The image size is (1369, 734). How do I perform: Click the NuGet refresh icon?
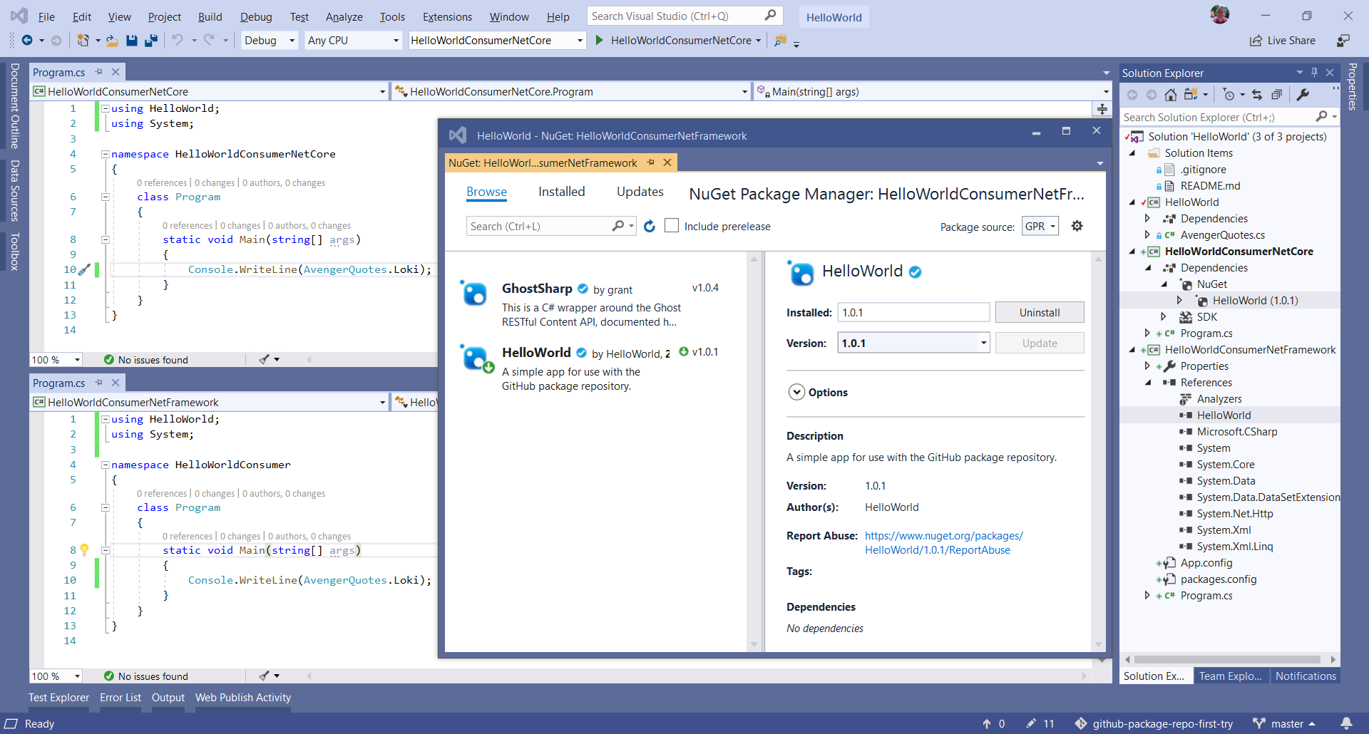click(x=649, y=226)
